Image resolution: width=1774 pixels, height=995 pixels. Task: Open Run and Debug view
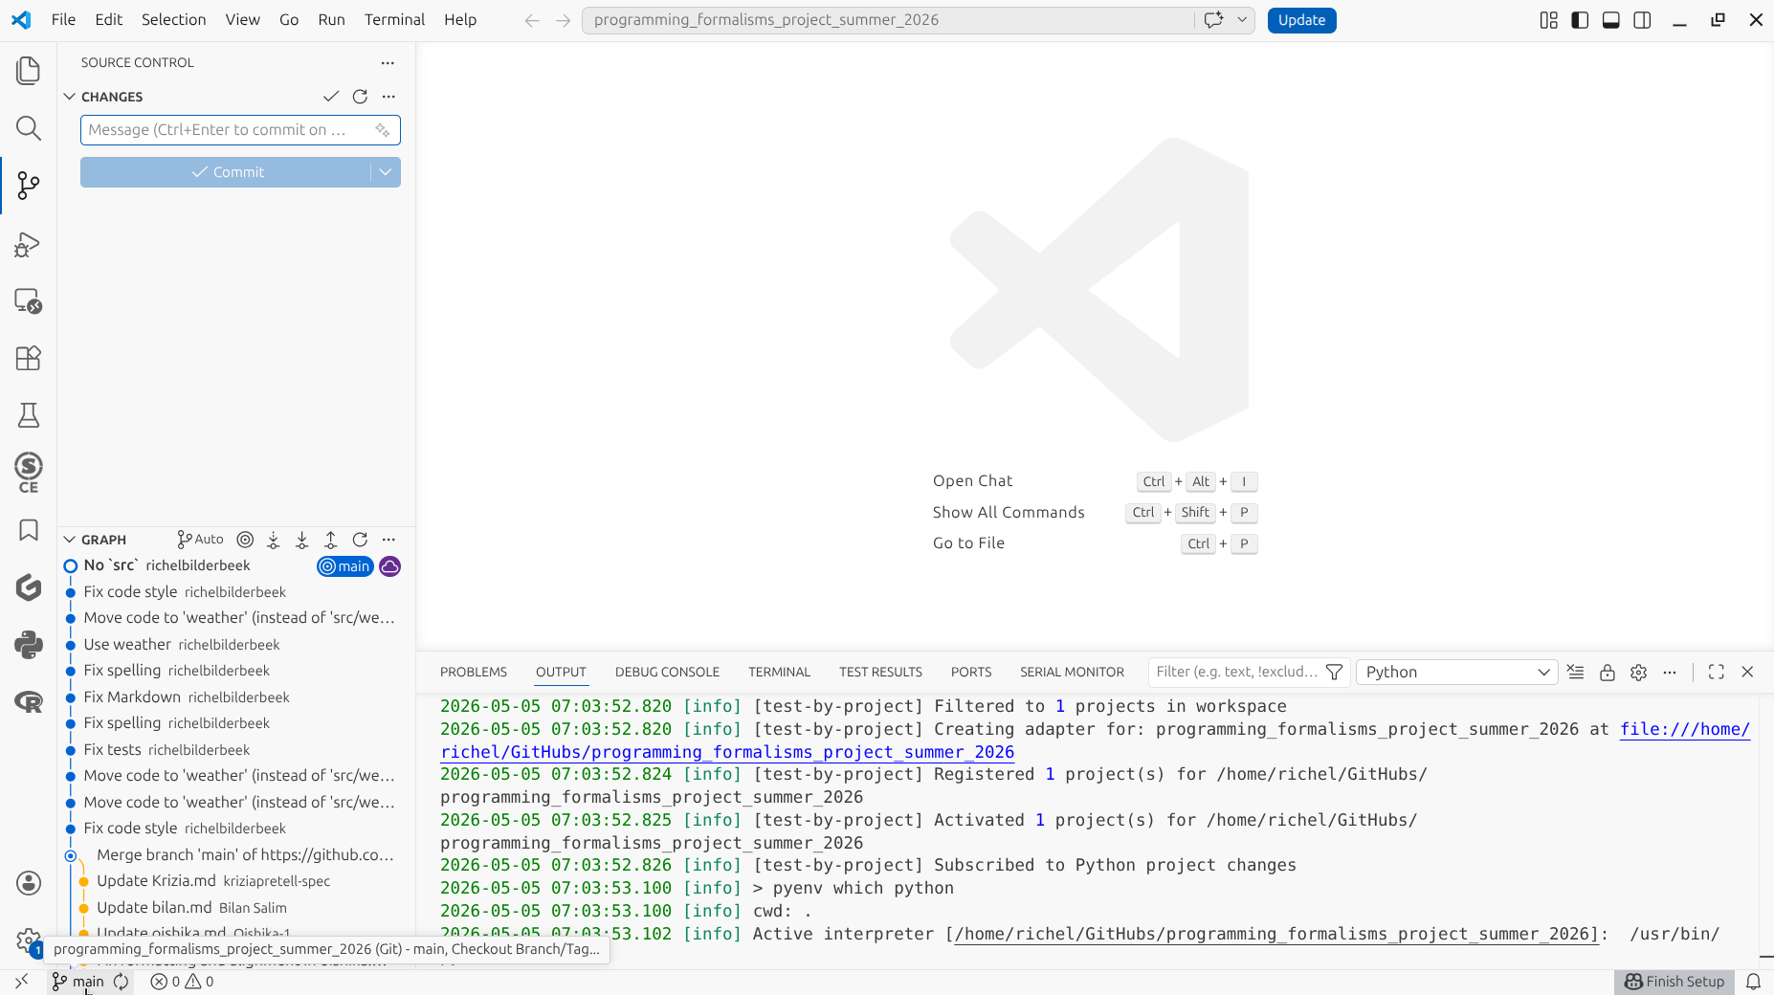click(x=29, y=244)
